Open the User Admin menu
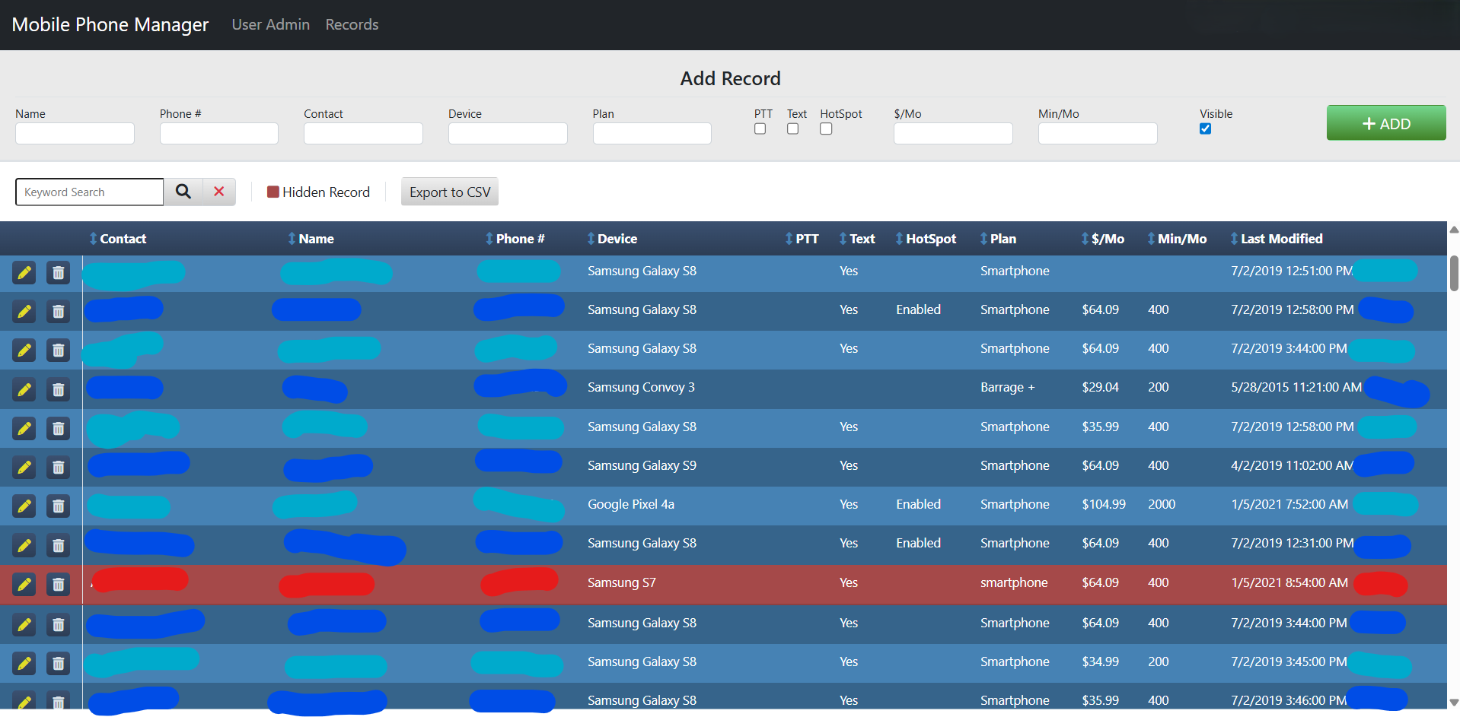Screen dimensions: 1460x717 (270, 24)
